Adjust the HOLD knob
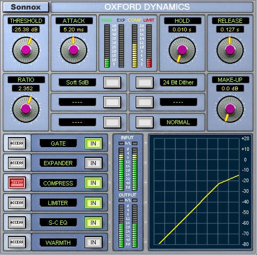This screenshot has height=255, width=257. (182, 50)
